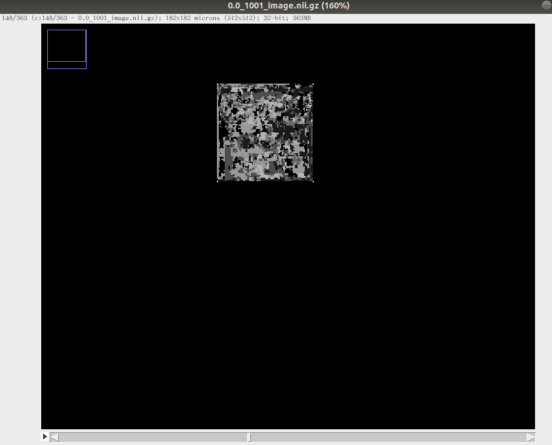Click the minimize circle icon on the title bar
This screenshot has width=552, height=445.
click(545, 5)
